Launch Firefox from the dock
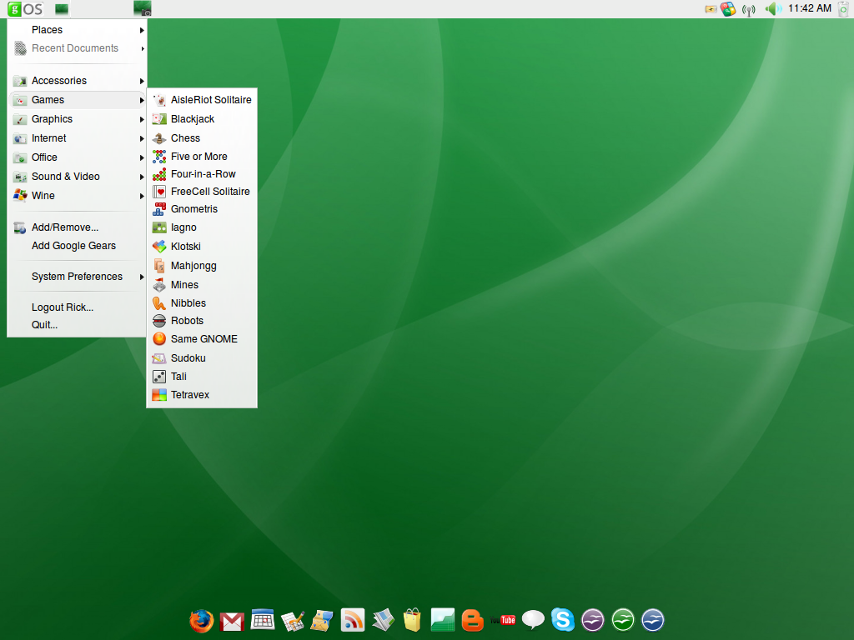Screen dimensions: 854x640 point(202,620)
